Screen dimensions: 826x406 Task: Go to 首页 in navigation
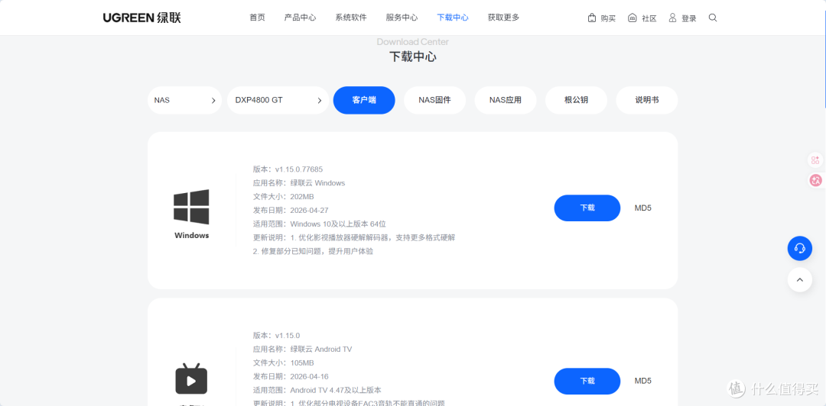point(257,18)
